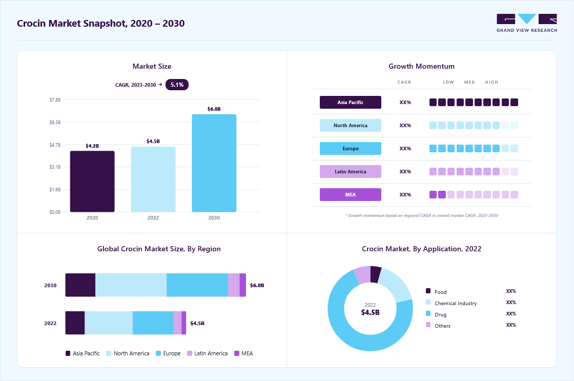This screenshot has width=574, height=381.
Task: Click the 2030 MEA stacked bar segment
Action: click(x=243, y=285)
